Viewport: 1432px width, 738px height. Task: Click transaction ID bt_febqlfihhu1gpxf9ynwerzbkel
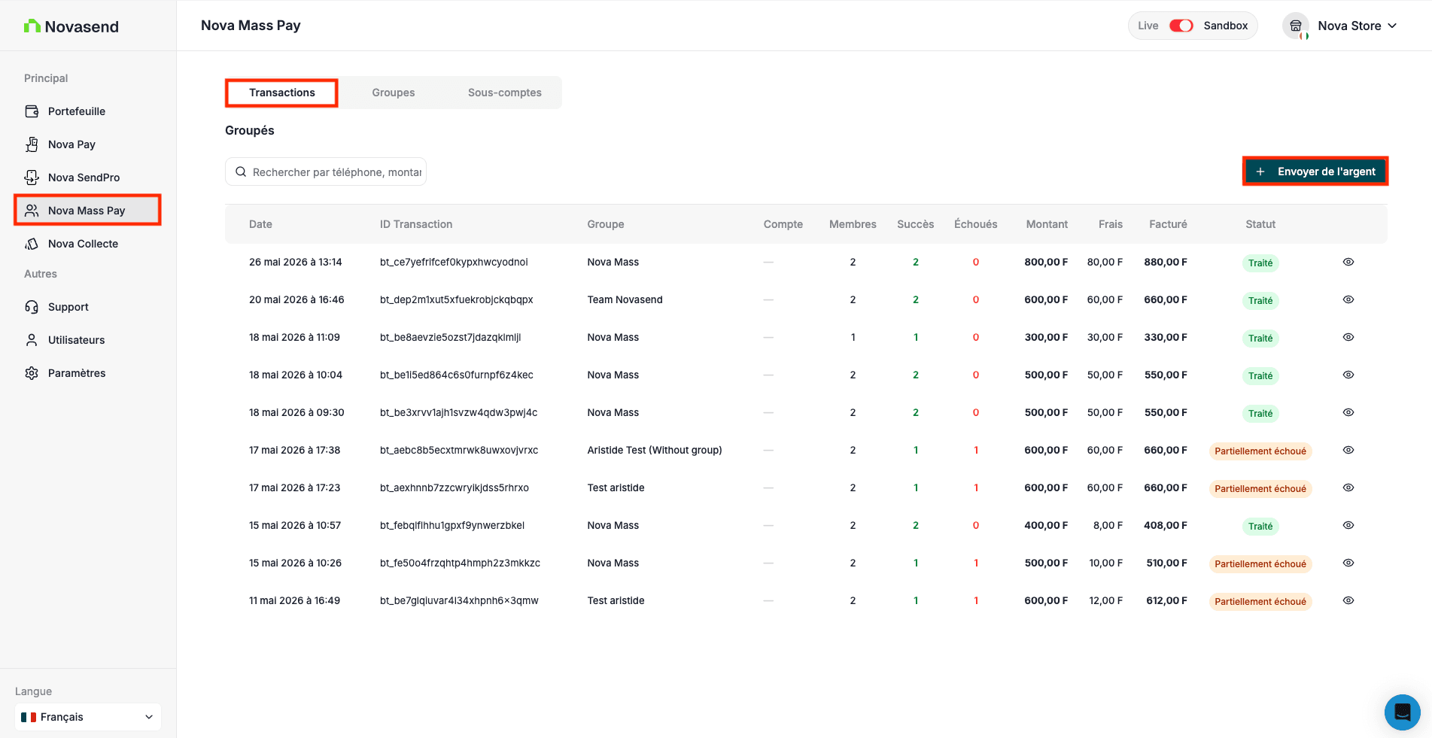pyautogui.click(x=452, y=525)
